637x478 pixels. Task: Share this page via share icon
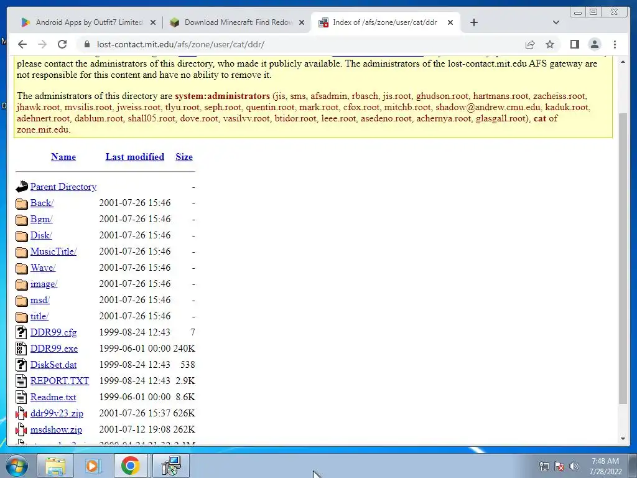pos(530,44)
